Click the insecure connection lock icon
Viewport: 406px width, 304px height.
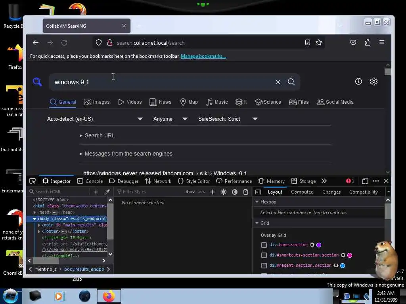[x=110, y=42]
